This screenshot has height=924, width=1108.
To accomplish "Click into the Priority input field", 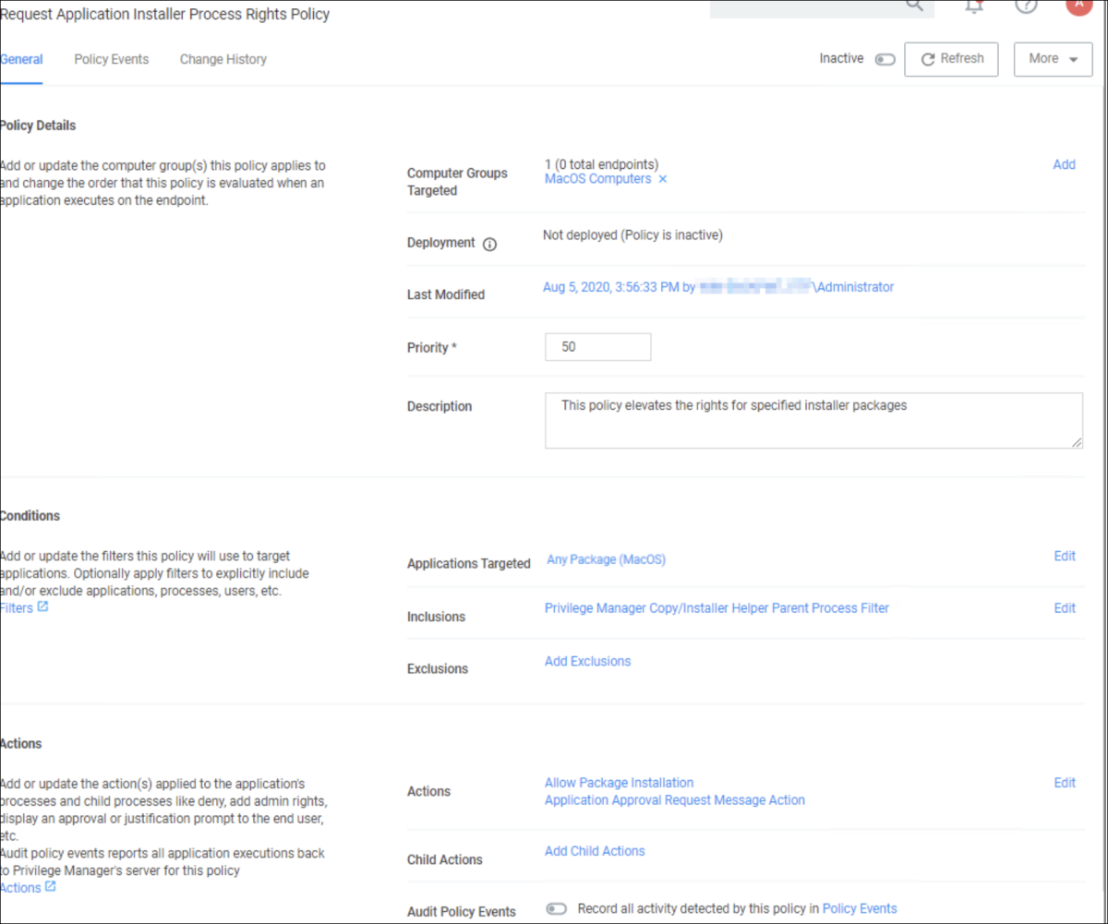I will pos(597,347).
